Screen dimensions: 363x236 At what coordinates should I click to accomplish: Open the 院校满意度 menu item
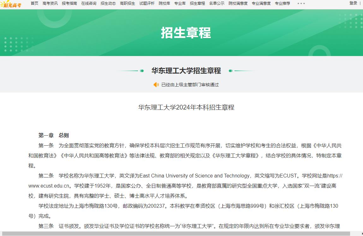pos(238,3)
